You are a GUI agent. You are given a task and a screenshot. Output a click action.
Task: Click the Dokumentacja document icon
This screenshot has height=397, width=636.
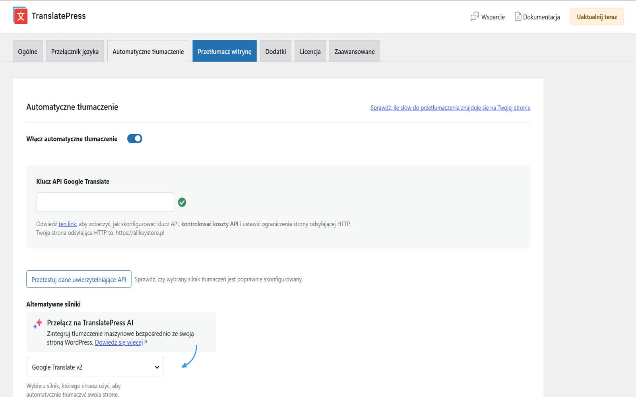pos(518,17)
